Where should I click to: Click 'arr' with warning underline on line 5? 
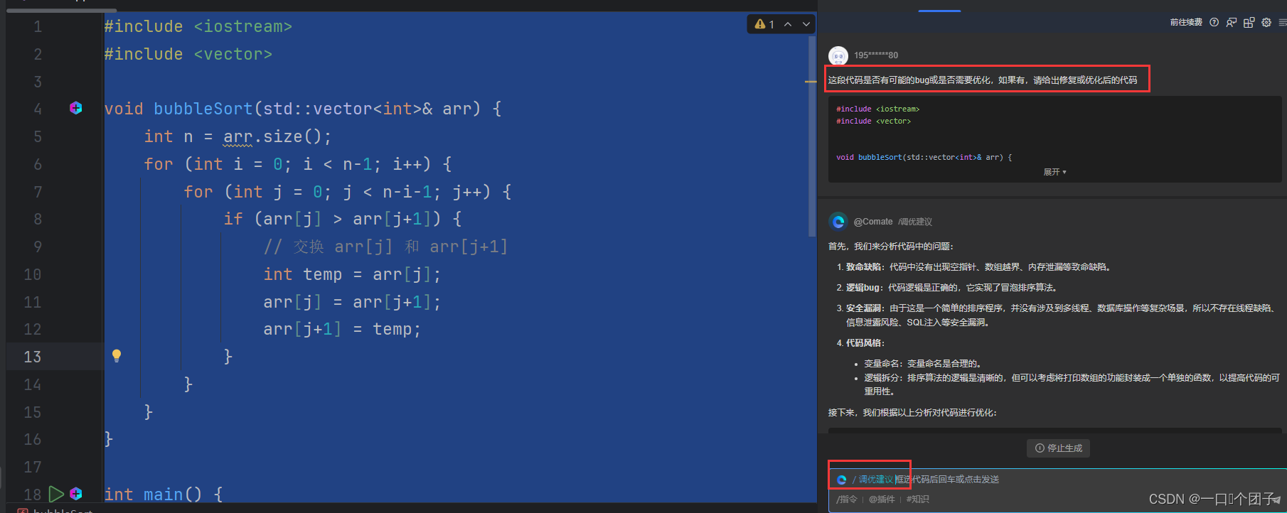(238, 136)
